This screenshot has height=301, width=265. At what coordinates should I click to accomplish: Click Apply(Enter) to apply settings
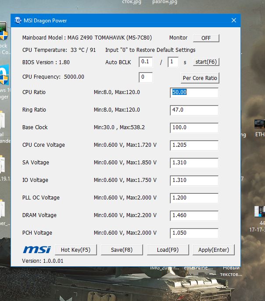[x=214, y=250]
